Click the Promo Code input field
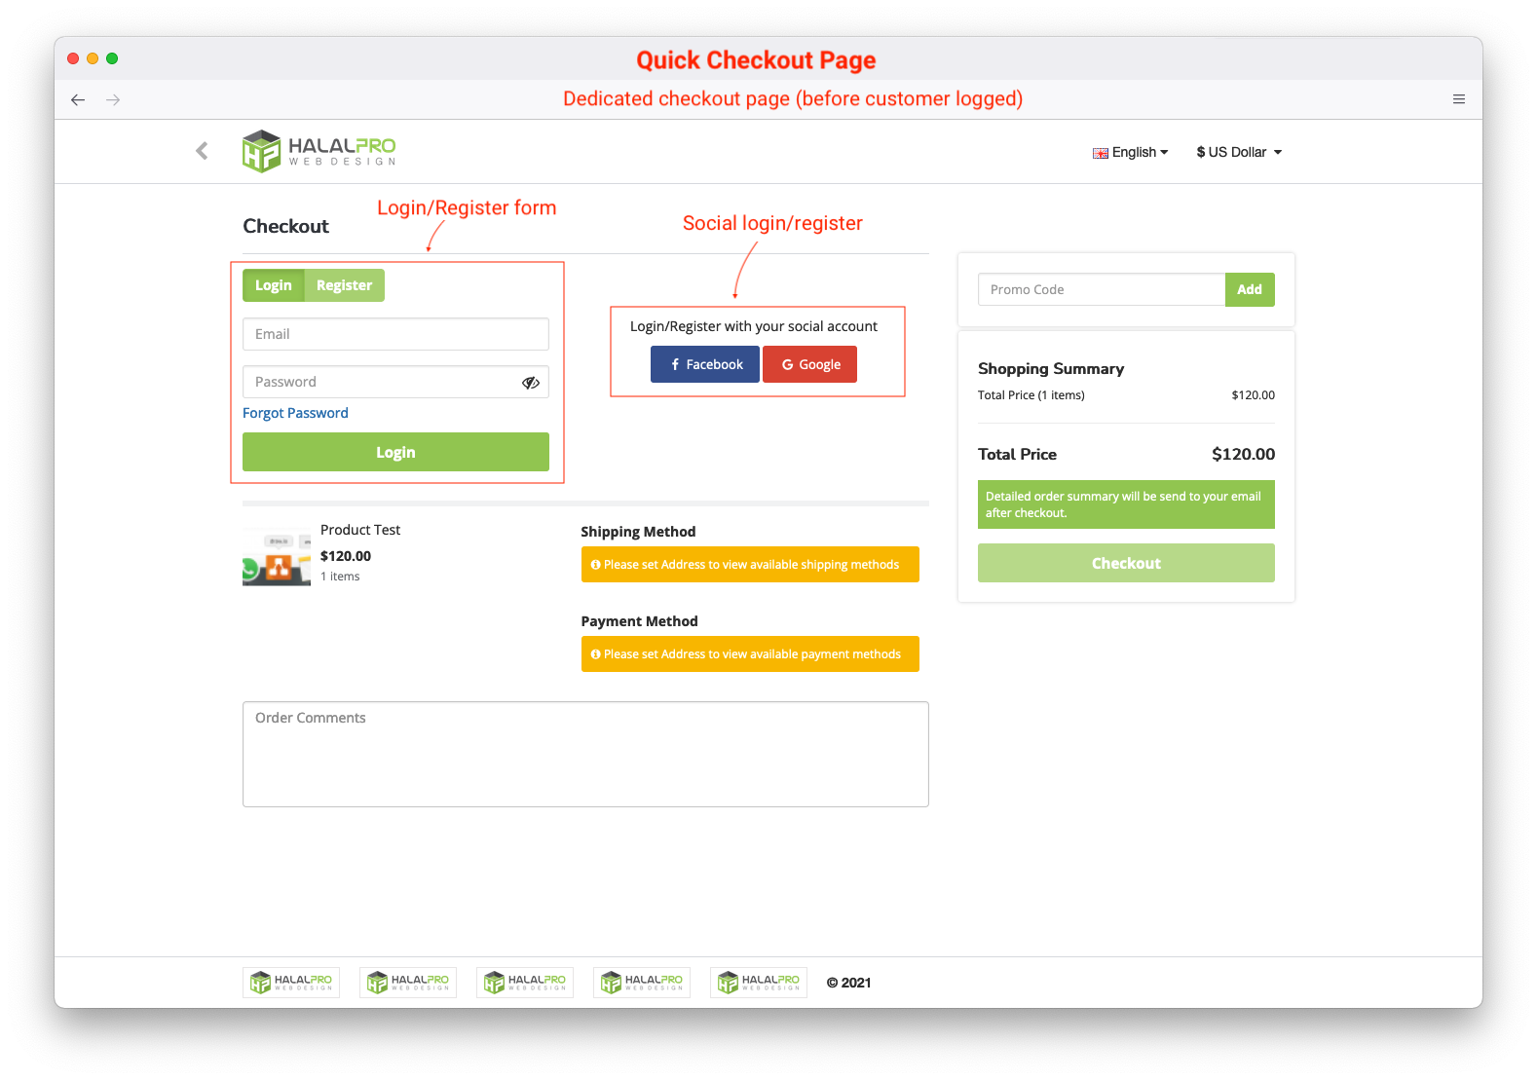1537x1080 pixels. (1101, 289)
